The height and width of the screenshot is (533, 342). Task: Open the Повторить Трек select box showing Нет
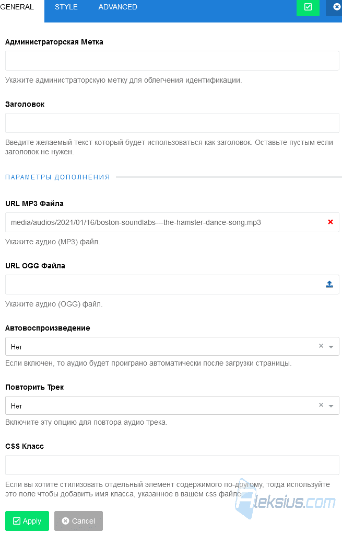tap(172, 405)
